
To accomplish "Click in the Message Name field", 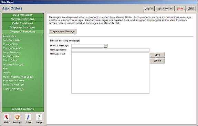I will (x=110, y=50).
